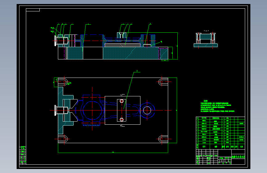The width and height of the screenshot is (267, 173).
Task: Select the height dimension right of plan view
Action: (x=176, y=110)
